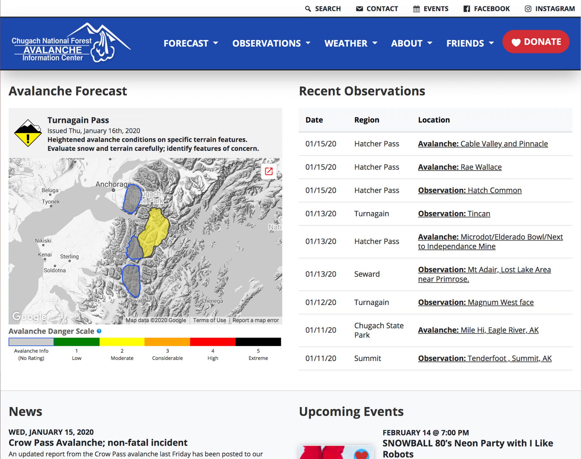Click the Terms of Use map link
This screenshot has width=581, height=459.
pos(209,320)
